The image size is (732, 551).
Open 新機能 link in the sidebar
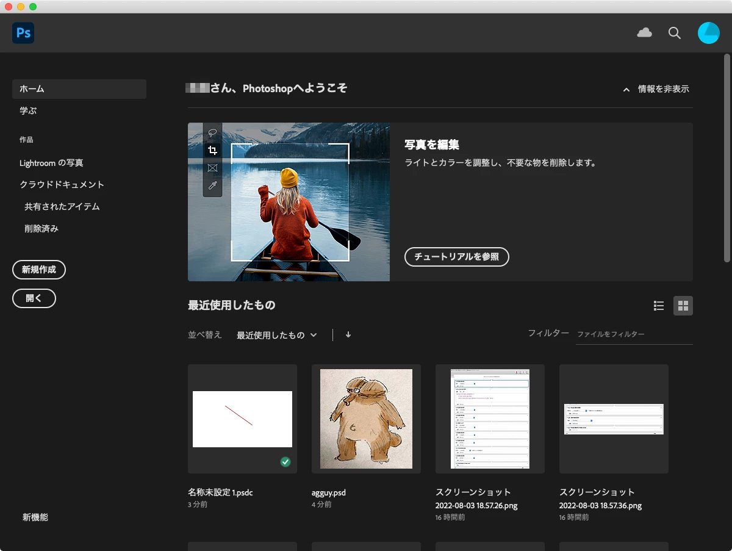tap(35, 517)
